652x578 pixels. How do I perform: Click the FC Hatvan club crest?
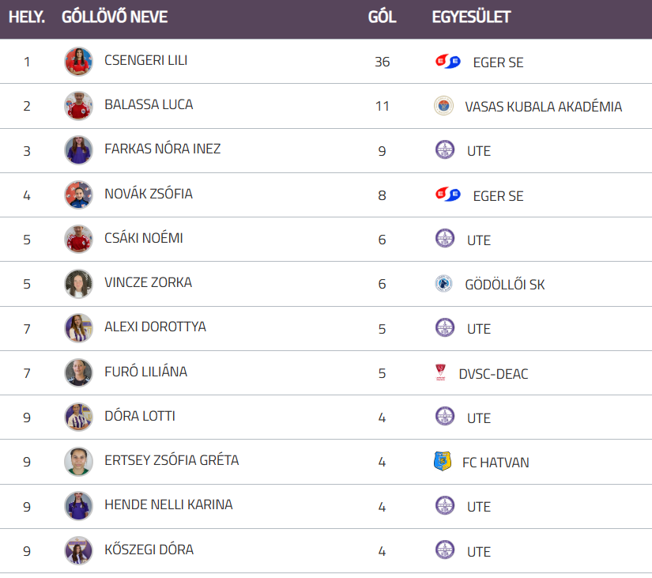click(443, 462)
